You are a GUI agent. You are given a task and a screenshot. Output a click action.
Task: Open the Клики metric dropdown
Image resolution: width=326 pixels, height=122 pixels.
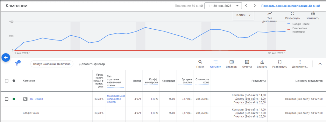point(244,15)
